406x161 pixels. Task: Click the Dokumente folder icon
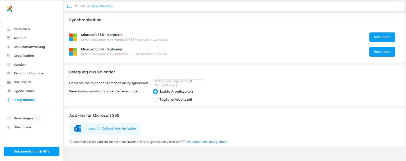pyautogui.click(x=9, y=82)
